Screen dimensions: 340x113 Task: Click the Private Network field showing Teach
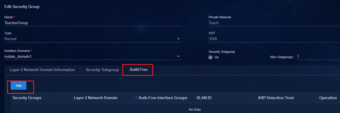click(x=274, y=23)
